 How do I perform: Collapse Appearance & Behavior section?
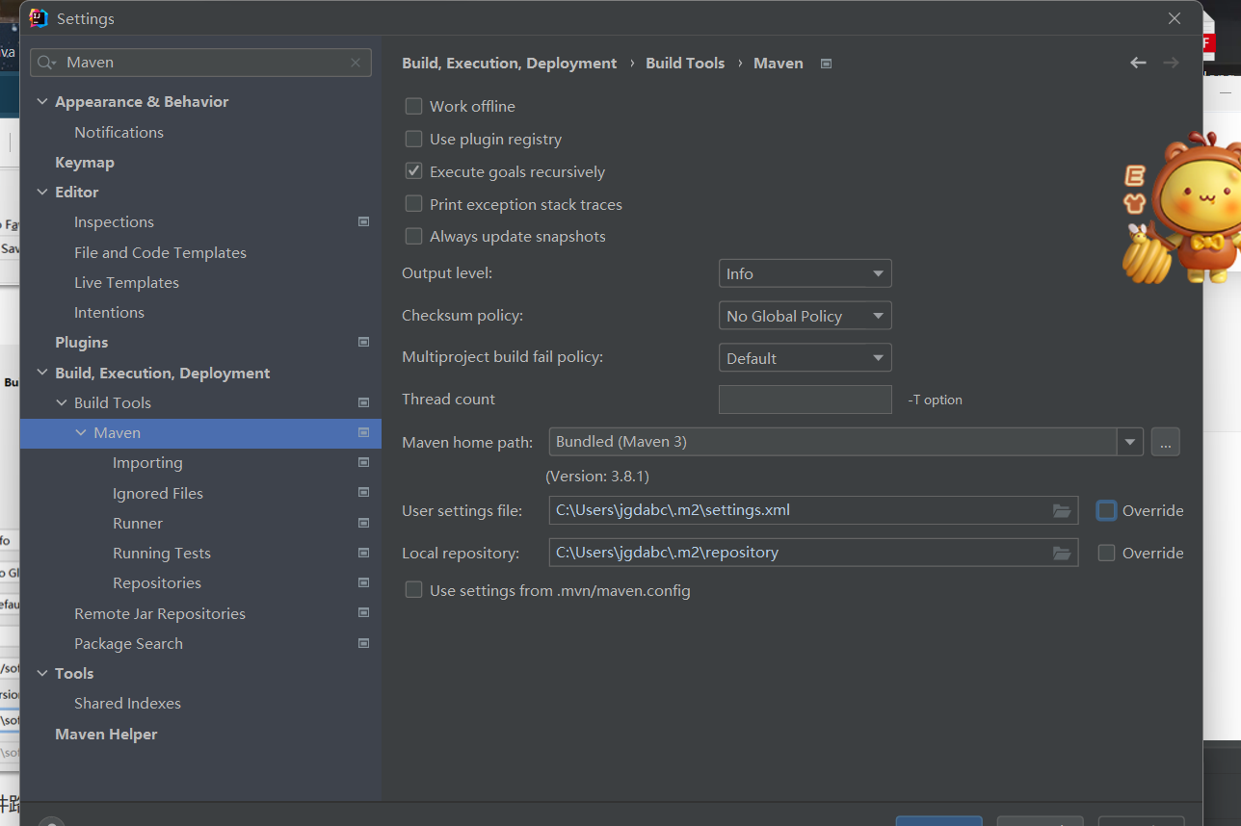[x=42, y=101]
